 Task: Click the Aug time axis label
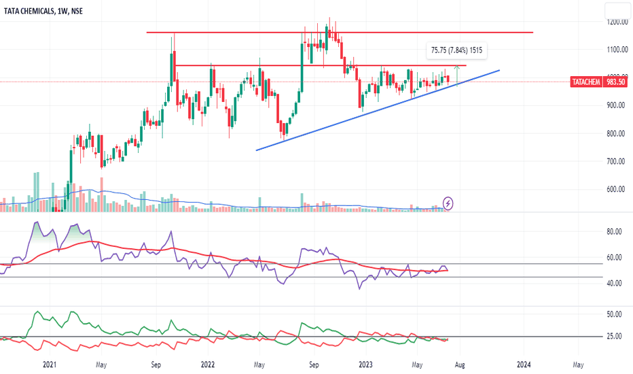(x=460, y=364)
